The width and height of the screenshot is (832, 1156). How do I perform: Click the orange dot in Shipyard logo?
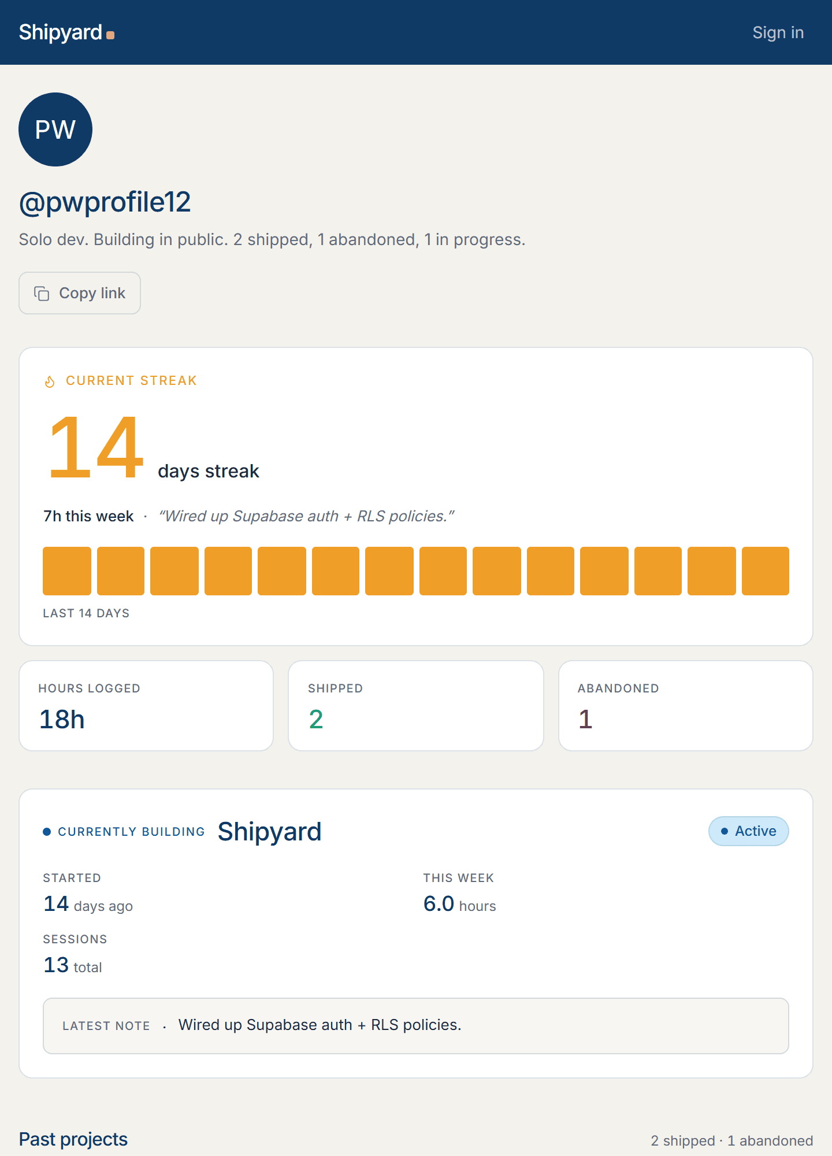point(110,35)
